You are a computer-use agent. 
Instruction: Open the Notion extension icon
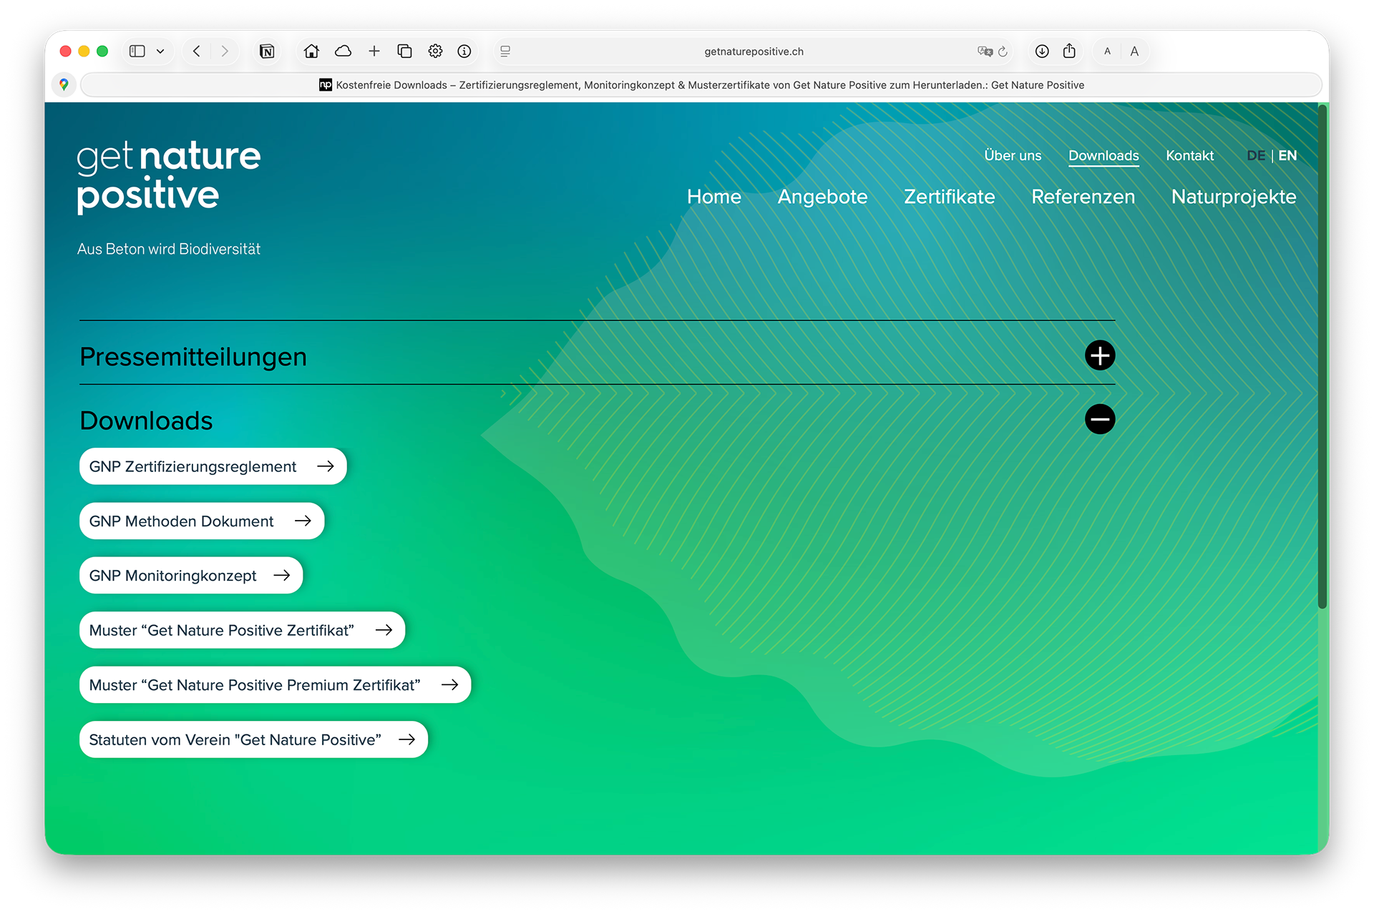pyautogui.click(x=267, y=51)
